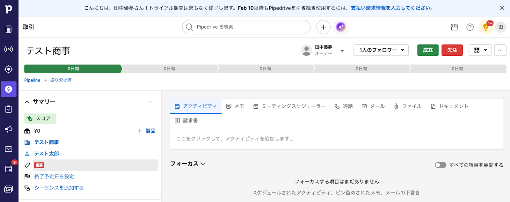Click the 重要 label tag
This screenshot has height=202, width=510.
(x=39, y=165)
